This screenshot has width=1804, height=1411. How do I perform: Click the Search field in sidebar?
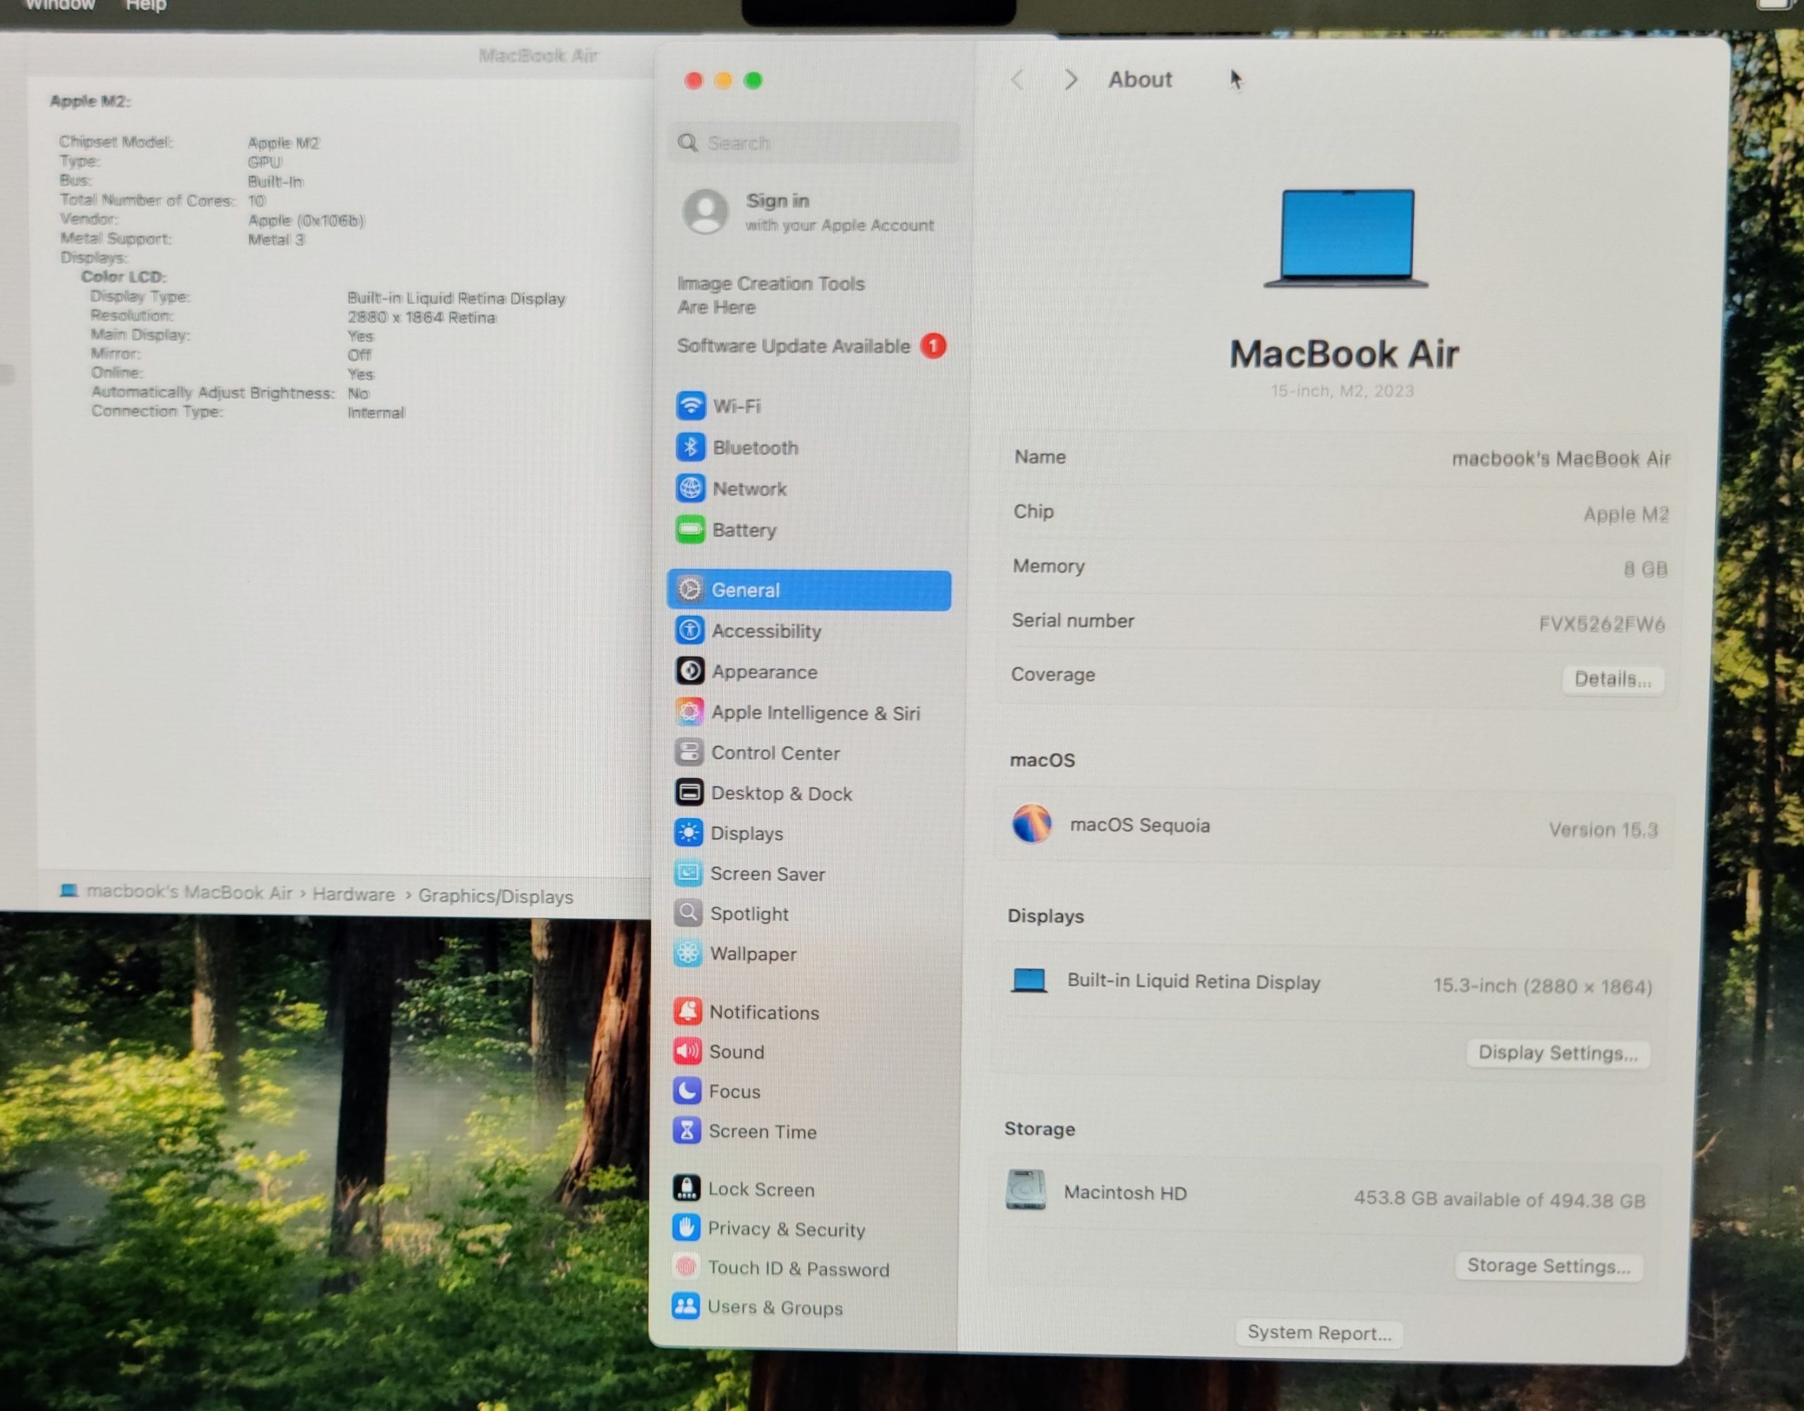[814, 143]
